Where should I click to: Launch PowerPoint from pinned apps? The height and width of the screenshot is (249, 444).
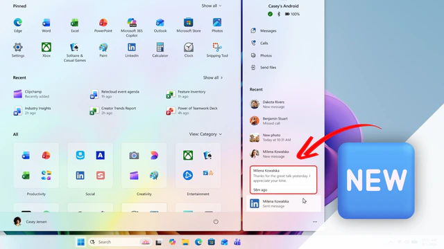[x=103, y=25]
